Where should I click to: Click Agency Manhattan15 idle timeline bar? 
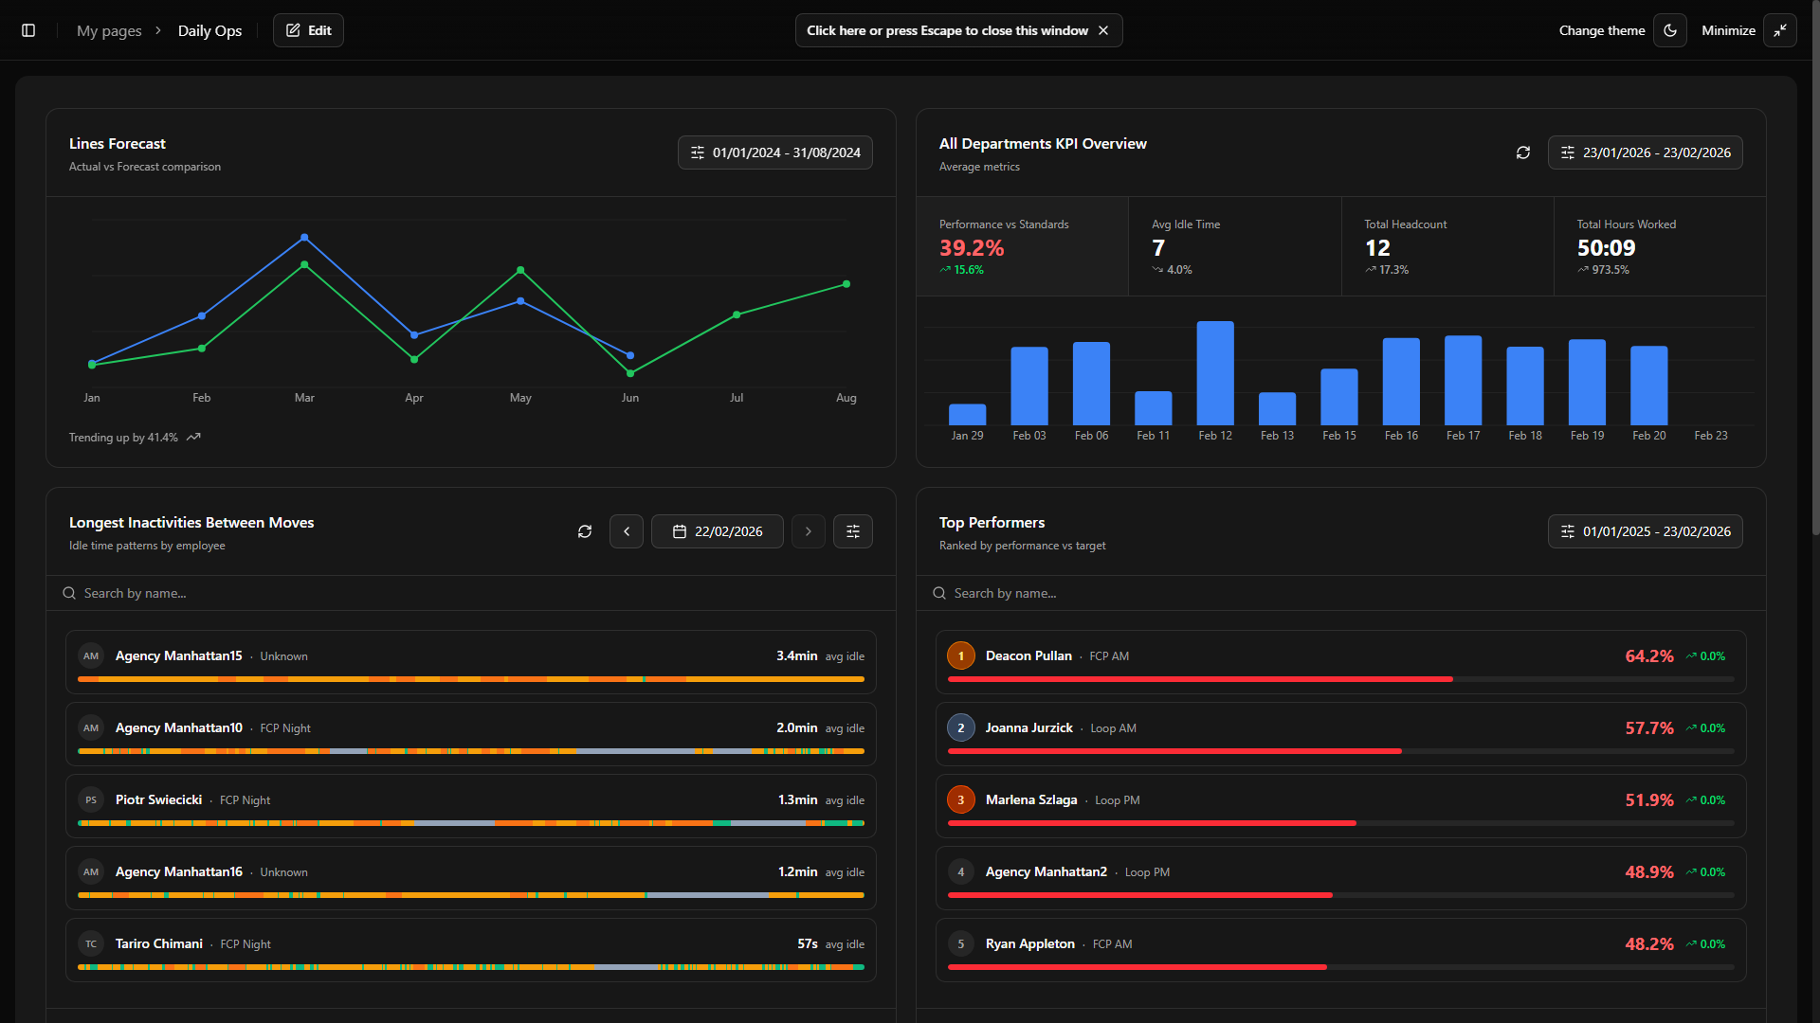pos(471,679)
